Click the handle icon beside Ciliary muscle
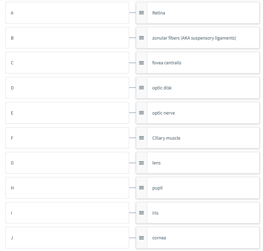Image resolution: width=263 pixels, height=251 pixels. [141, 138]
